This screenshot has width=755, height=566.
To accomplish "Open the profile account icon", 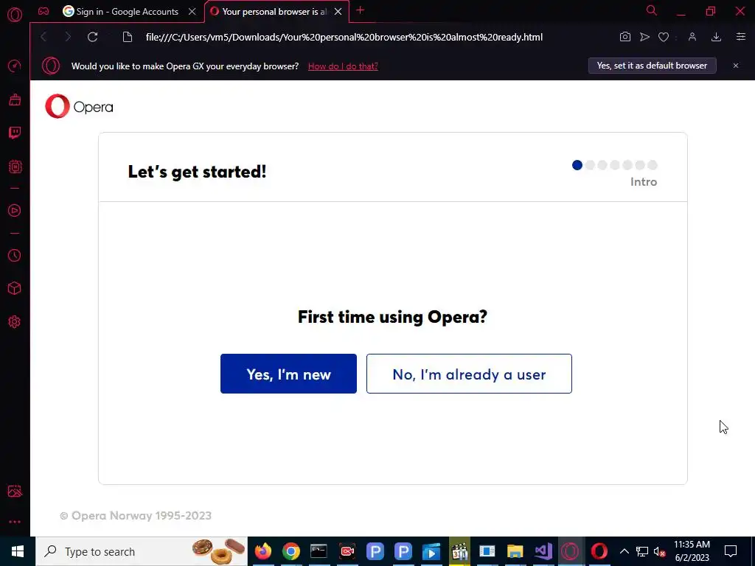I will pyautogui.click(x=692, y=37).
